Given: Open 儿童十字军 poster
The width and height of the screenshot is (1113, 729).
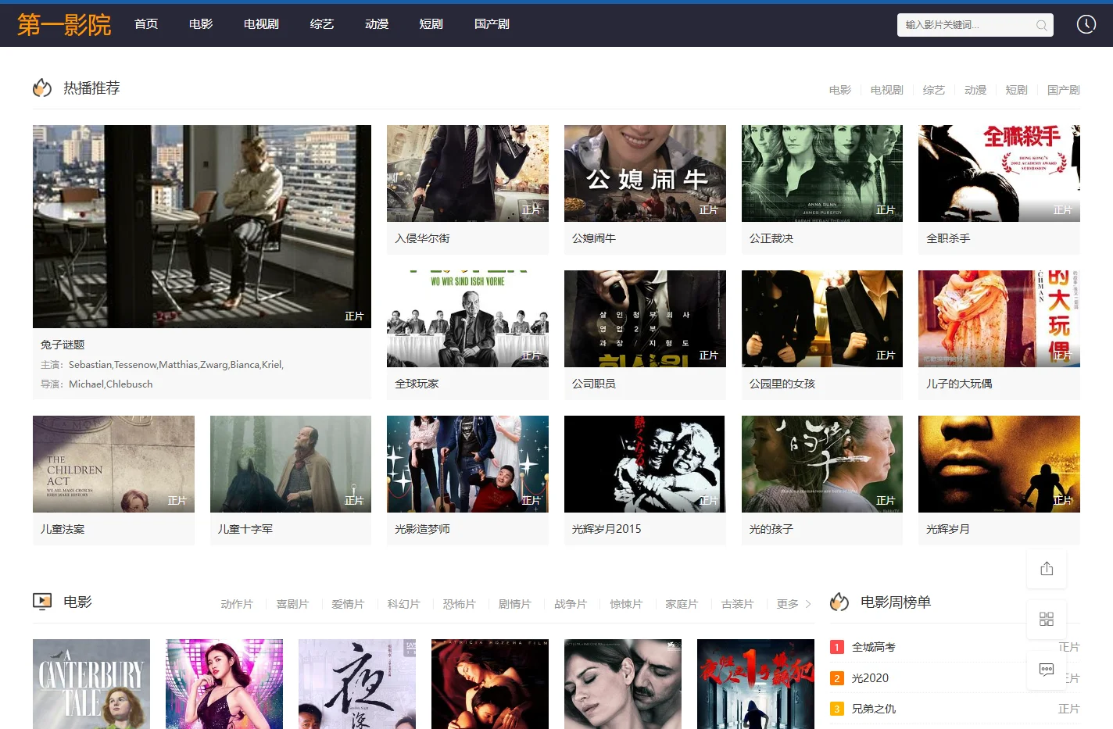Looking at the screenshot, I should pos(291,464).
